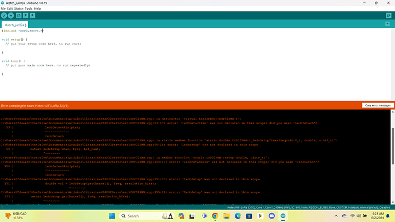Open the volume control in system tray
395x222 pixels.
pos(358,216)
